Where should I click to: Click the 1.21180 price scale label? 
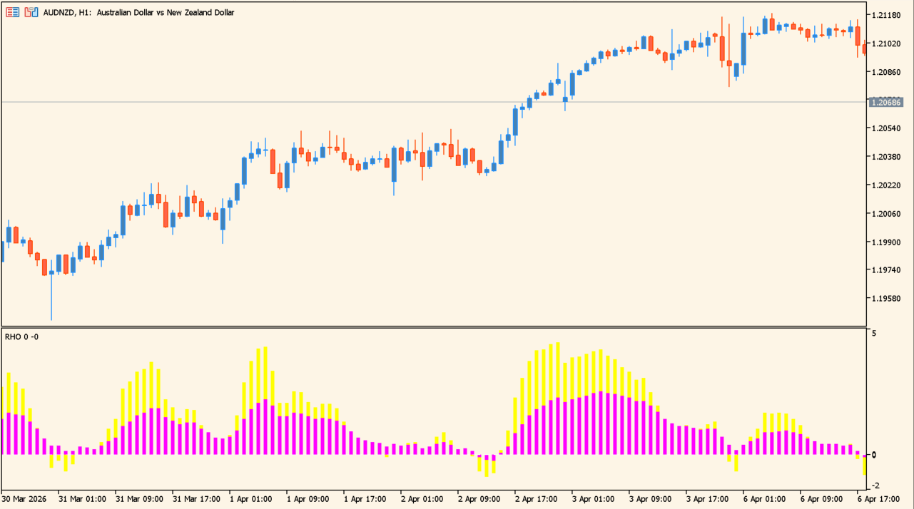point(886,15)
